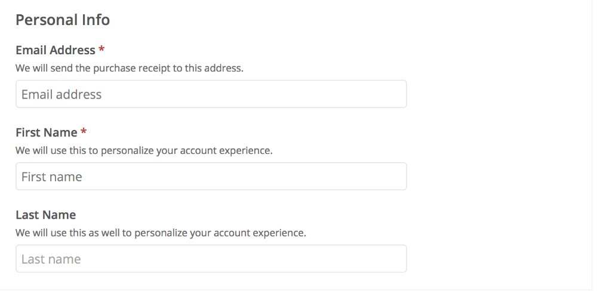Click the purchase receipt description text
This screenshot has height=294, width=597.
click(130, 68)
